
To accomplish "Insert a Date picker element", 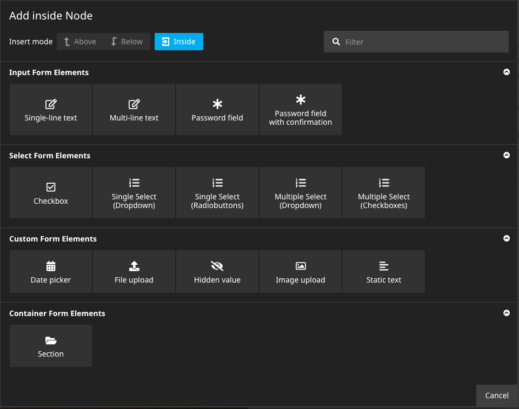I will [x=50, y=271].
